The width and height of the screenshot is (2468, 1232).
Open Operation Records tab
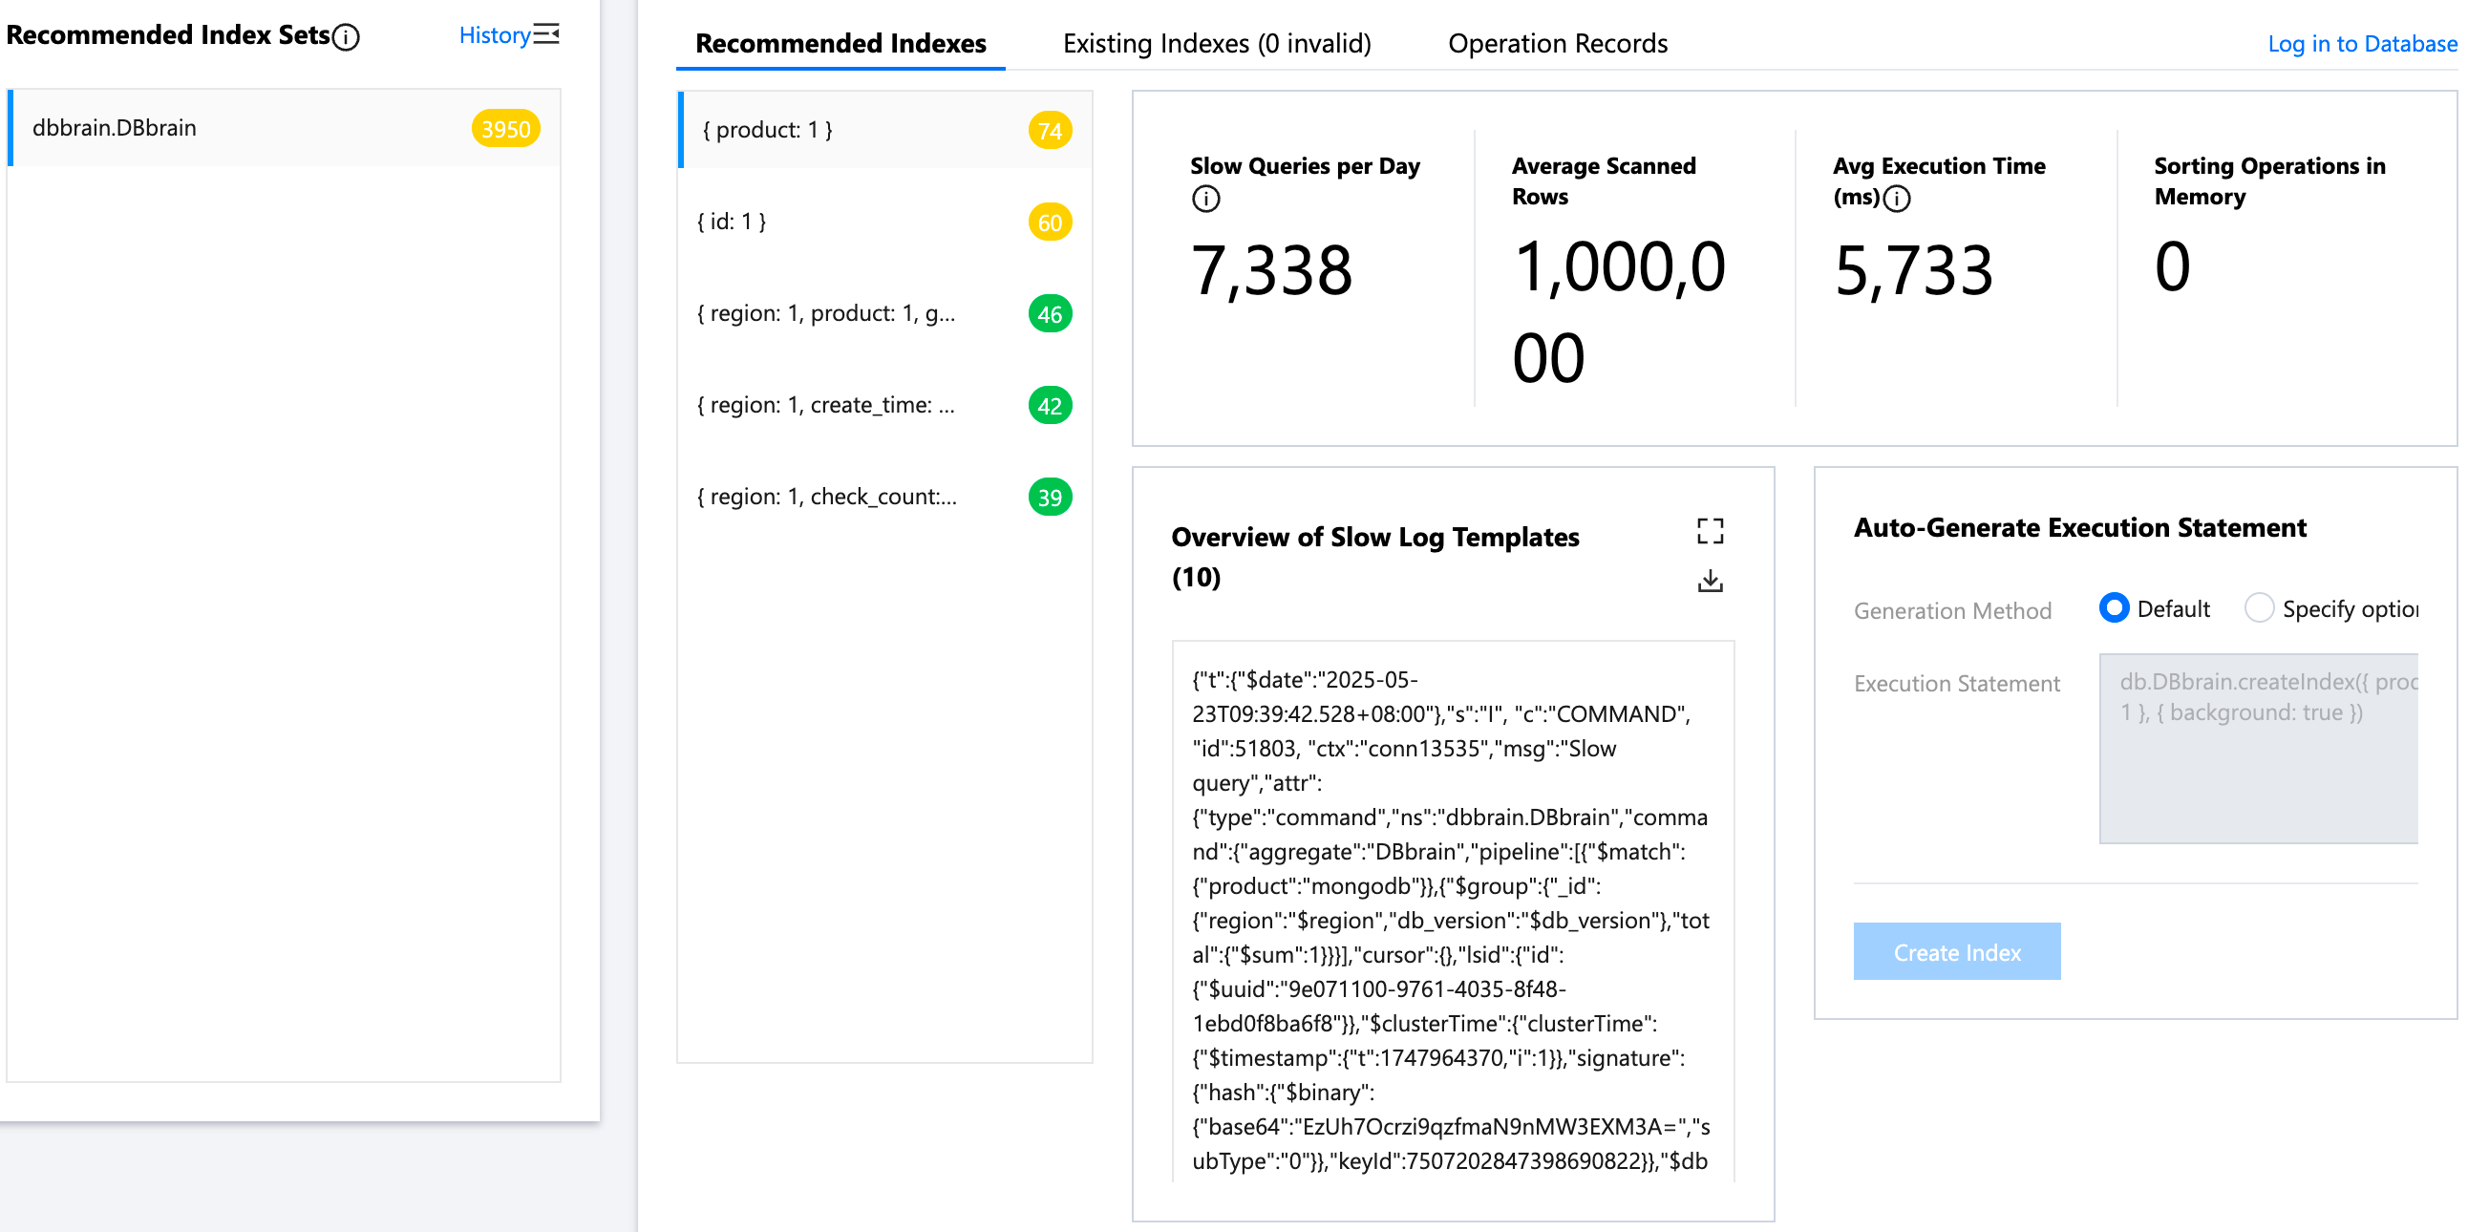point(1557,44)
